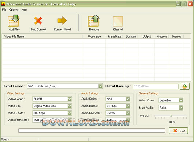Viewport: 194px width, 142px height.
Task: Click the Output Directory path field
Action: coord(156,86)
